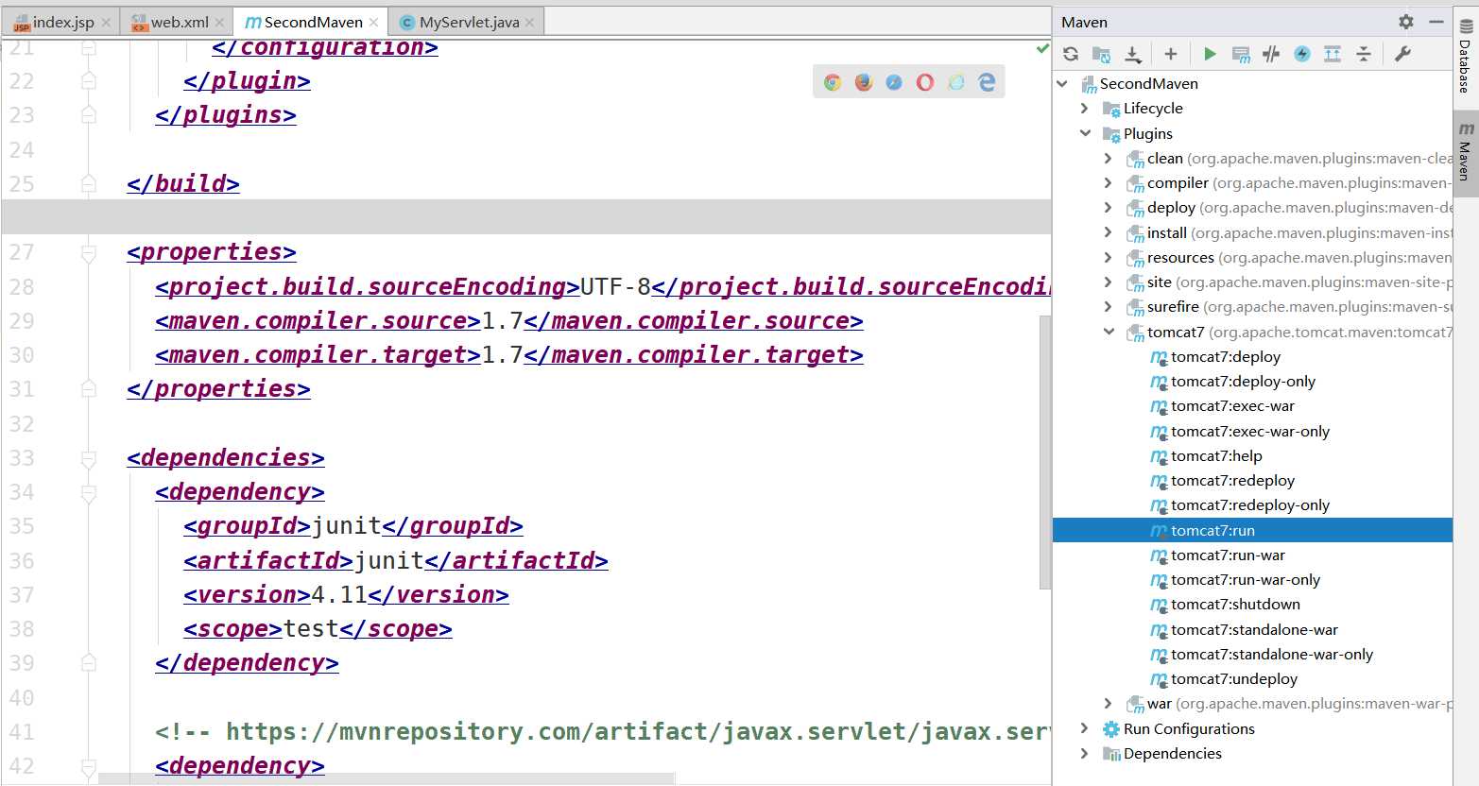Click the junit artifactId on line 36
Image resolution: width=1479 pixels, height=786 pixels.
389,561
